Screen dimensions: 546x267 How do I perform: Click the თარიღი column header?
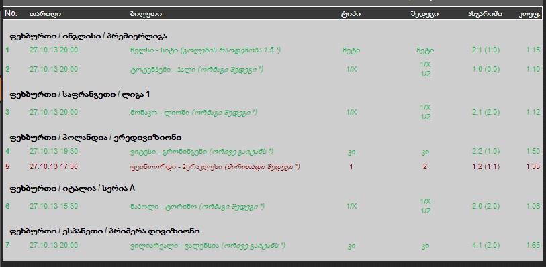pos(46,14)
